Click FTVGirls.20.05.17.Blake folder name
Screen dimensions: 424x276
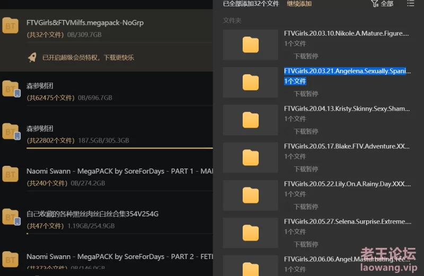pyautogui.click(x=347, y=146)
